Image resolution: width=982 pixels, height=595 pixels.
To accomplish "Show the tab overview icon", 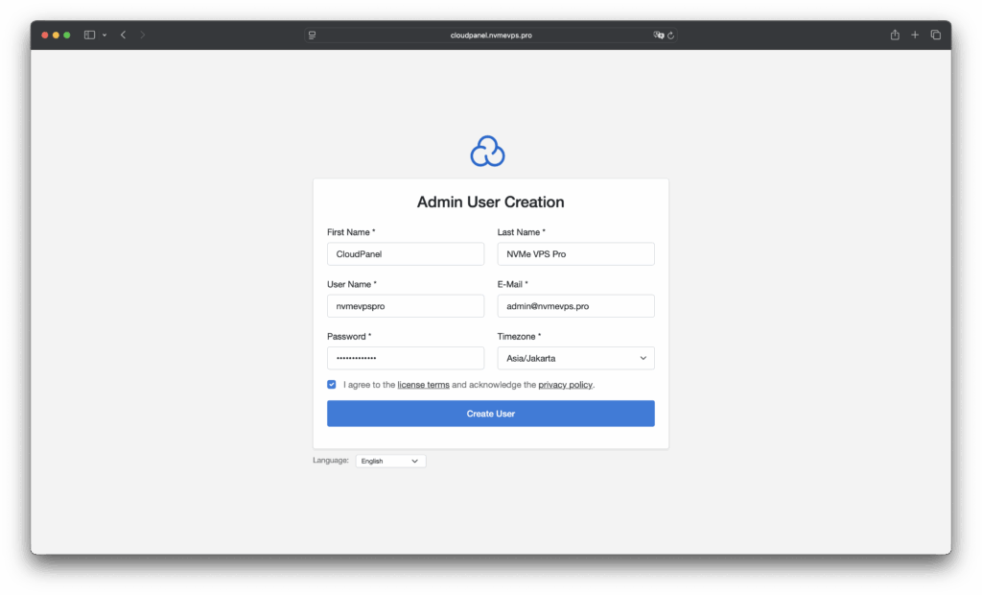I will [x=935, y=35].
